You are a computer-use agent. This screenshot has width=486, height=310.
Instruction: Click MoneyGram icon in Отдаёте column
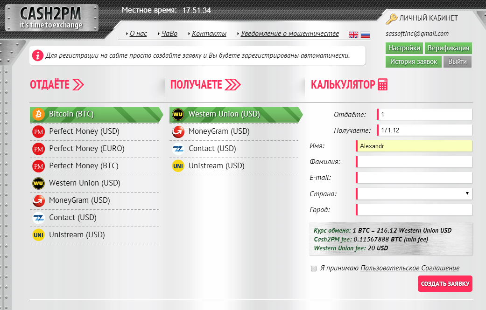(x=38, y=201)
